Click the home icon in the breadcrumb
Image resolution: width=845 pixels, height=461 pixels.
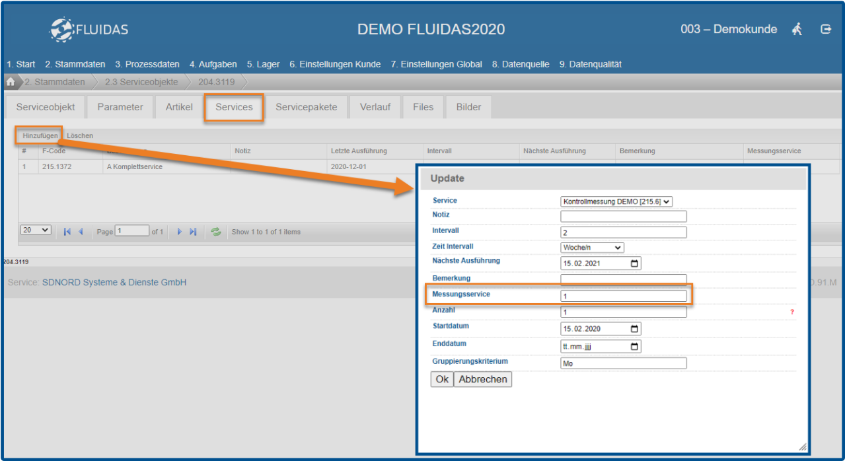[x=11, y=83]
